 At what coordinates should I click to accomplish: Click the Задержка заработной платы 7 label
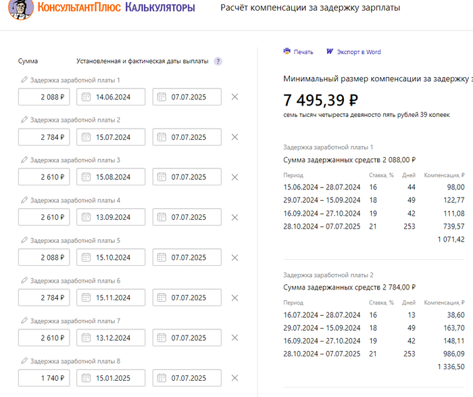75,321
